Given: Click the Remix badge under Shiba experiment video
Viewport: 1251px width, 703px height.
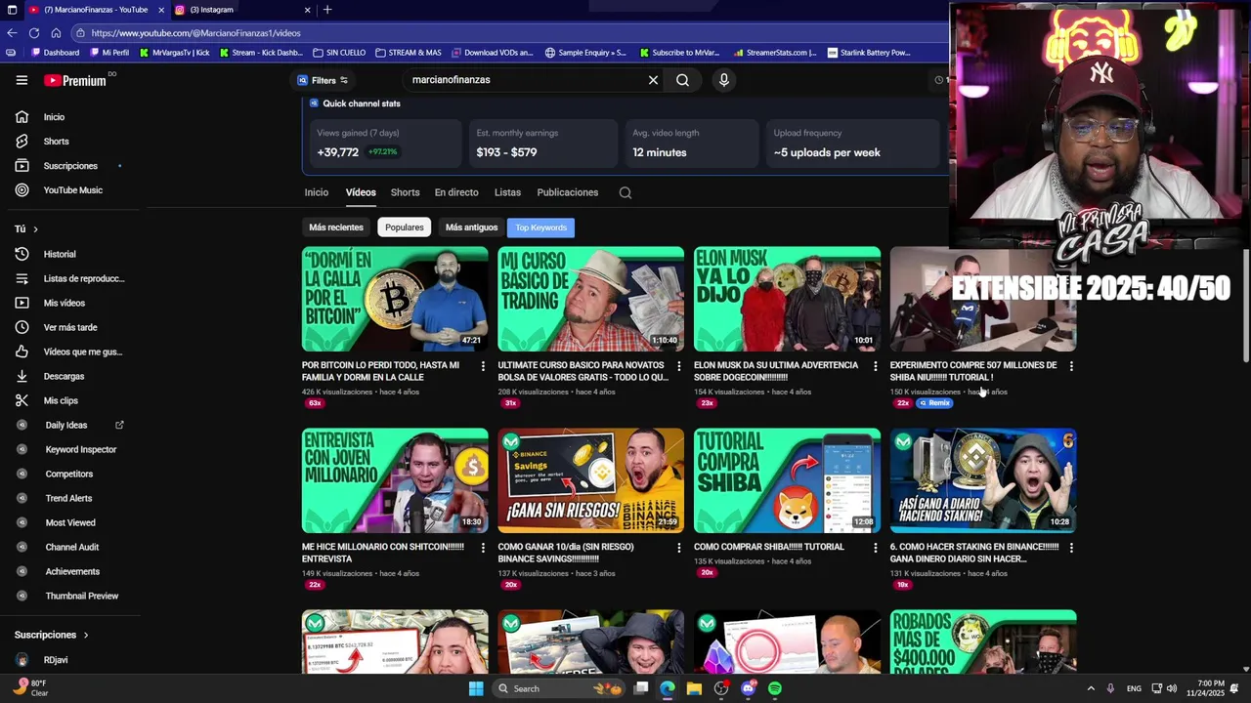Looking at the screenshot, I should (x=934, y=403).
